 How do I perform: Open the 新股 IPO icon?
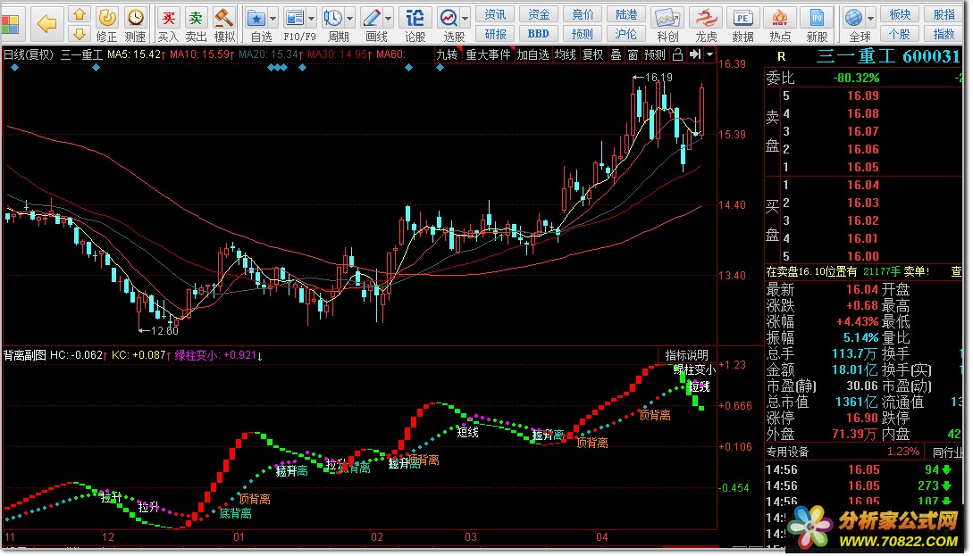tap(818, 25)
